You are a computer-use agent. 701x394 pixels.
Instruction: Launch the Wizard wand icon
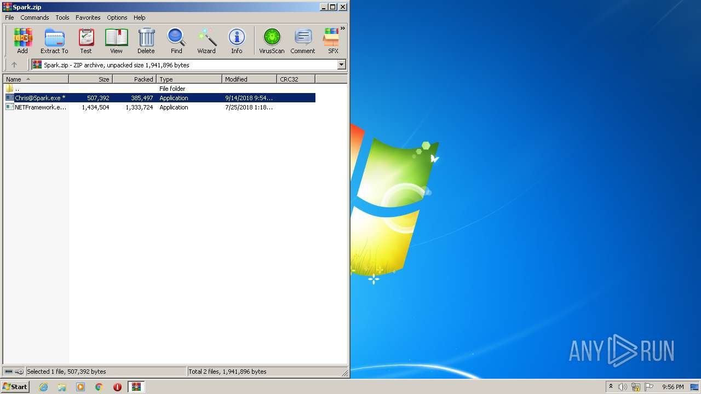tap(206, 41)
